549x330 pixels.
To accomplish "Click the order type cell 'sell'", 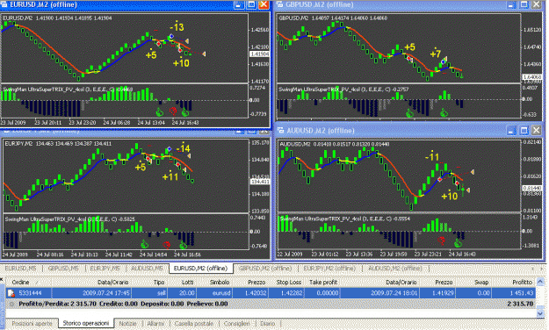I will (x=161, y=293).
